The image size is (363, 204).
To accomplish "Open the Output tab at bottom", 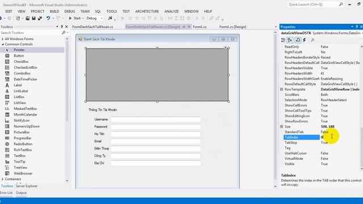I will (21, 193).
